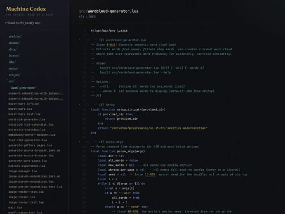Toggle fold marker beside wordcloud-generator.lua section
This screenshot has height=214, width=285.
pos(80,40)
